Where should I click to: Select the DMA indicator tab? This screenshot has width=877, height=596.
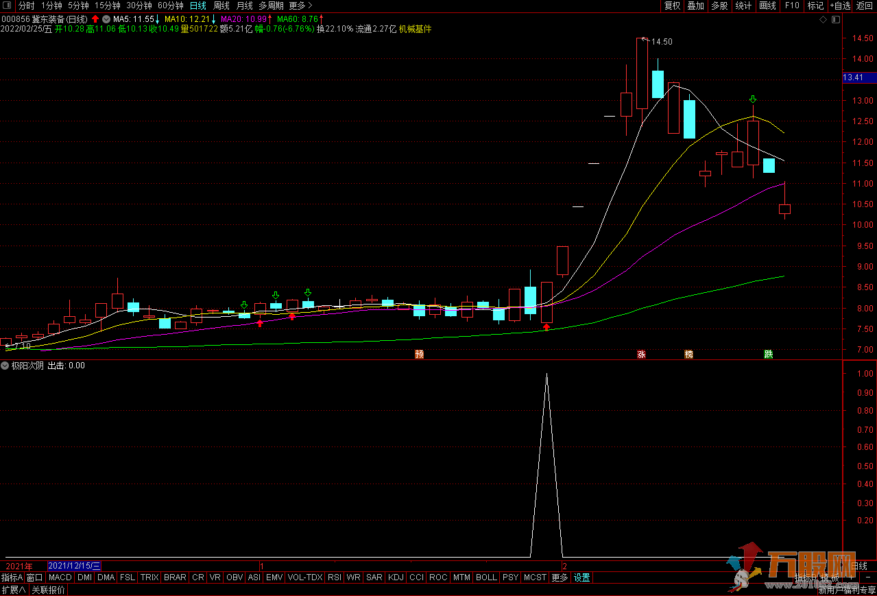point(106,577)
